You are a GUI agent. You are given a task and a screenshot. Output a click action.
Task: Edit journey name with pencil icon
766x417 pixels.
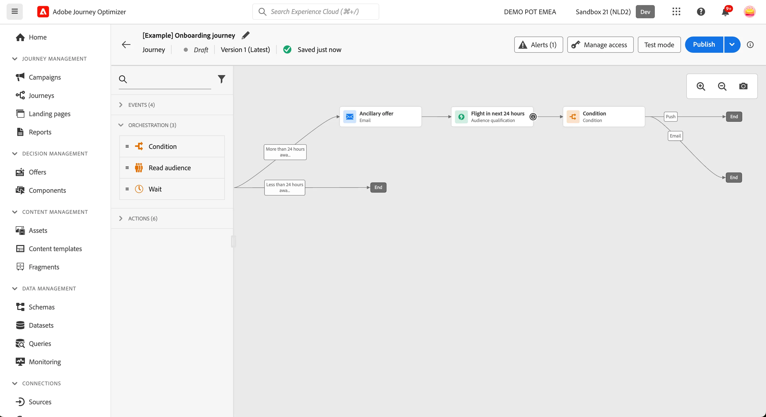tap(246, 35)
